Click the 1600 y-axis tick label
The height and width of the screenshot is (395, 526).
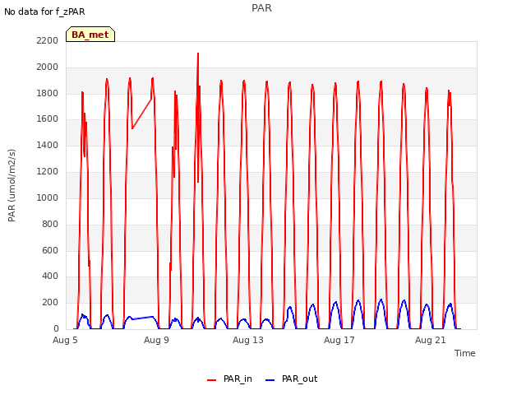point(48,118)
